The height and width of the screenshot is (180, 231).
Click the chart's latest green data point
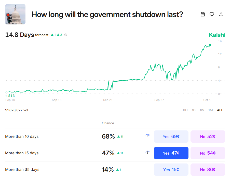(210, 45)
